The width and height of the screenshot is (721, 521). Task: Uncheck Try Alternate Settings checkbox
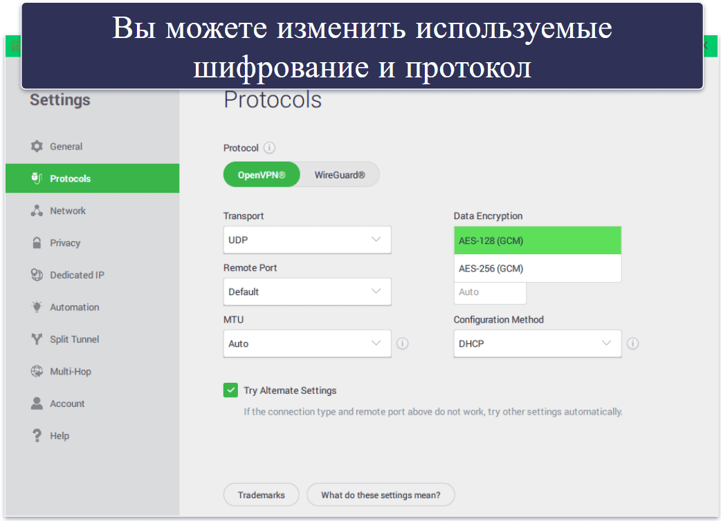click(x=231, y=390)
